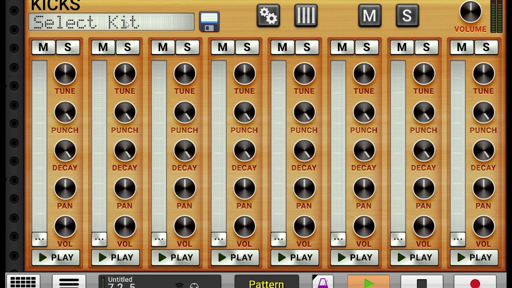Click the DECAY knob on fifth channel
Image resolution: width=512 pixels, height=288 pixels.
click(304, 151)
